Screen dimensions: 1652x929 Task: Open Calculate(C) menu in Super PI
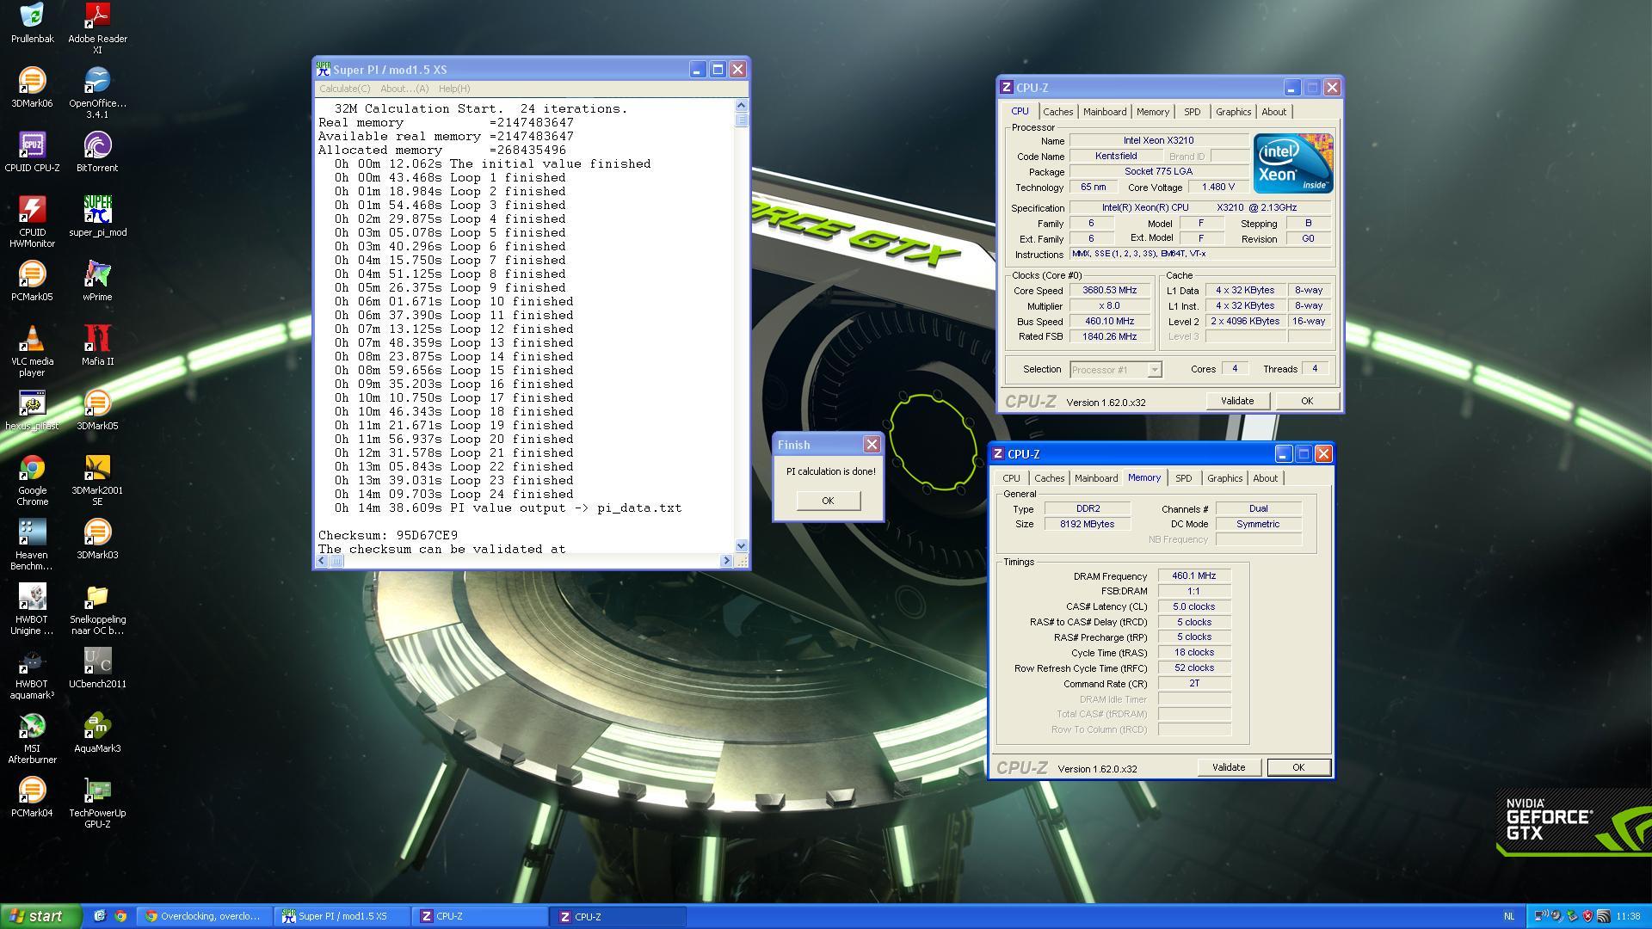point(344,89)
